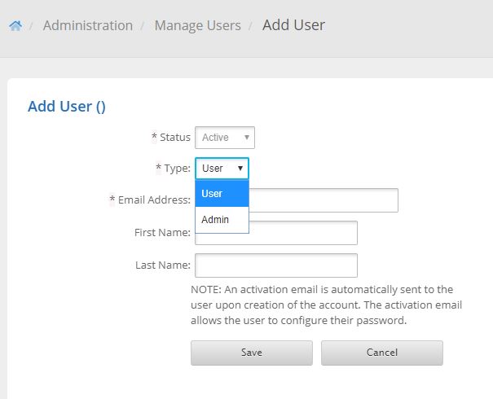Click the Email Address field label
493x399 pixels.
coord(154,199)
